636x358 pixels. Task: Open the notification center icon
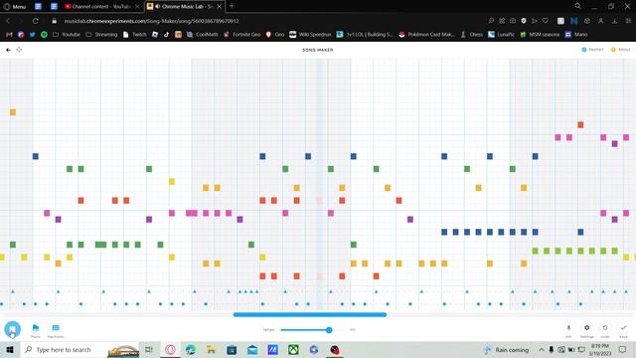pos(623,349)
